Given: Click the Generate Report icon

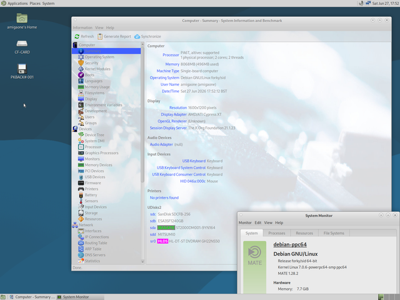Looking at the screenshot, I should point(100,36).
